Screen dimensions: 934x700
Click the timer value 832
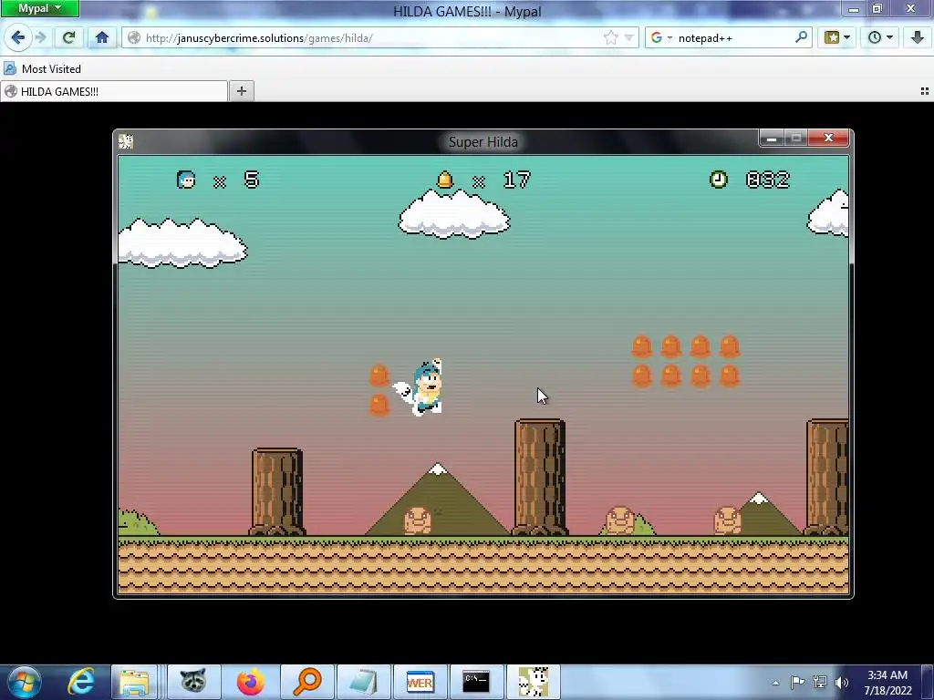768,180
